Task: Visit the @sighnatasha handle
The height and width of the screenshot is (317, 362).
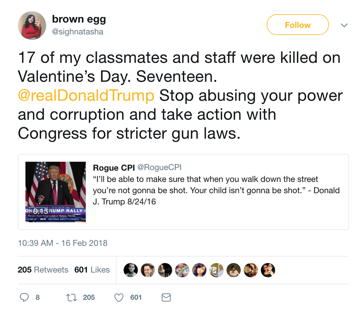Action: click(78, 32)
